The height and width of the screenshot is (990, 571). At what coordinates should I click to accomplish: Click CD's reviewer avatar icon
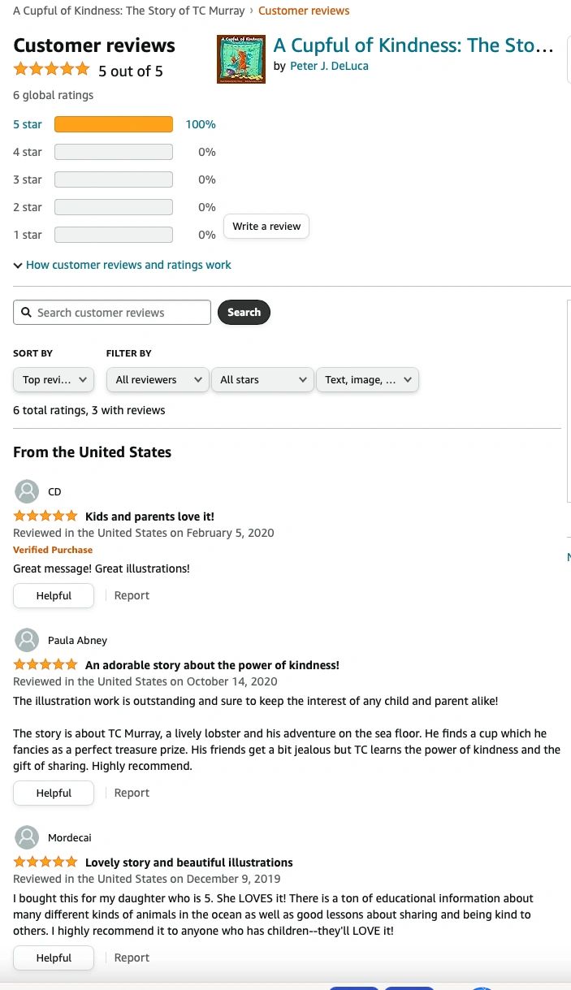point(27,491)
